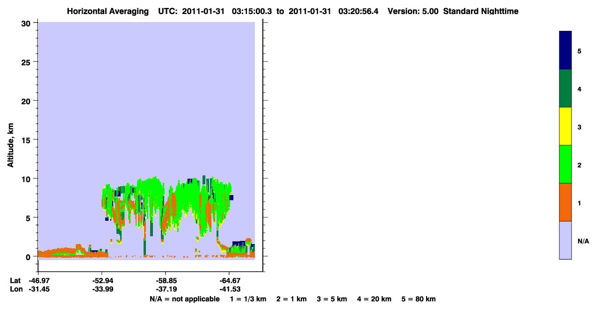The height and width of the screenshot is (312, 608).
Task: Click 'Standard Nighttime' in the title
Action: (x=481, y=11)
